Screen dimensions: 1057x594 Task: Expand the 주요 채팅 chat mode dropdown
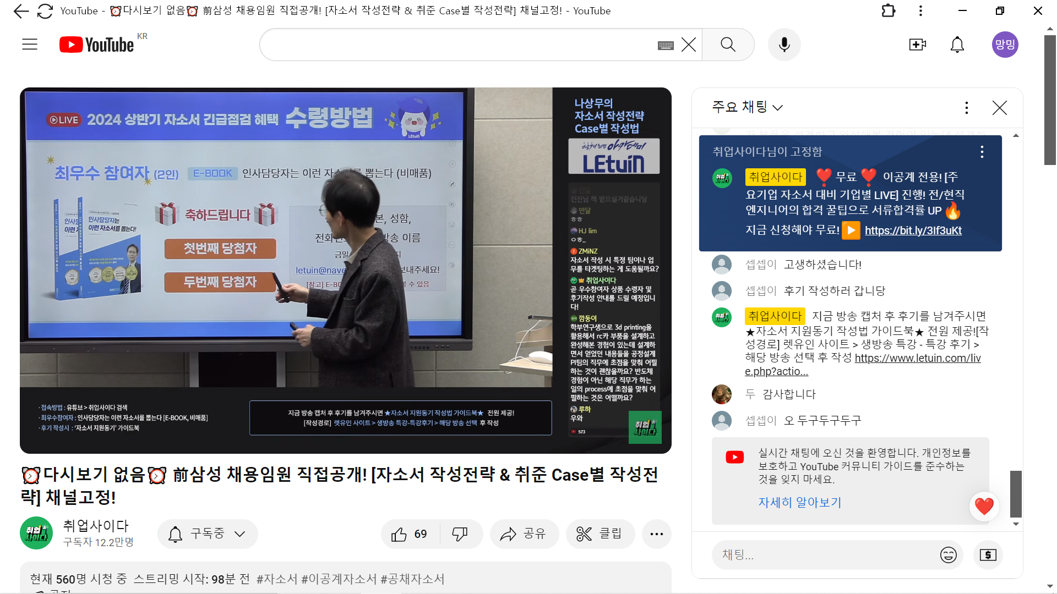pyautogui.click(x=747, y=107)
